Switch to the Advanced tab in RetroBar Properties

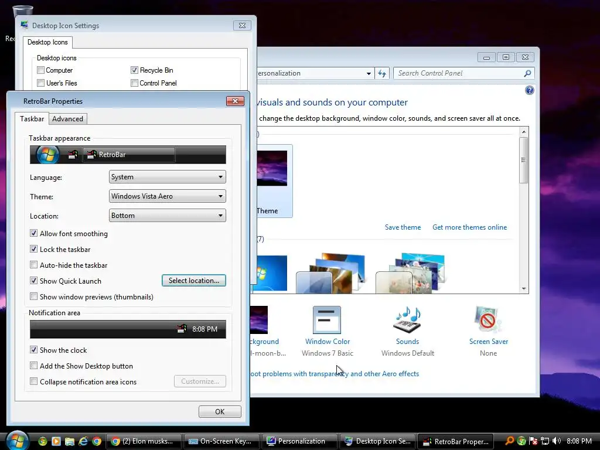[68, 118]
